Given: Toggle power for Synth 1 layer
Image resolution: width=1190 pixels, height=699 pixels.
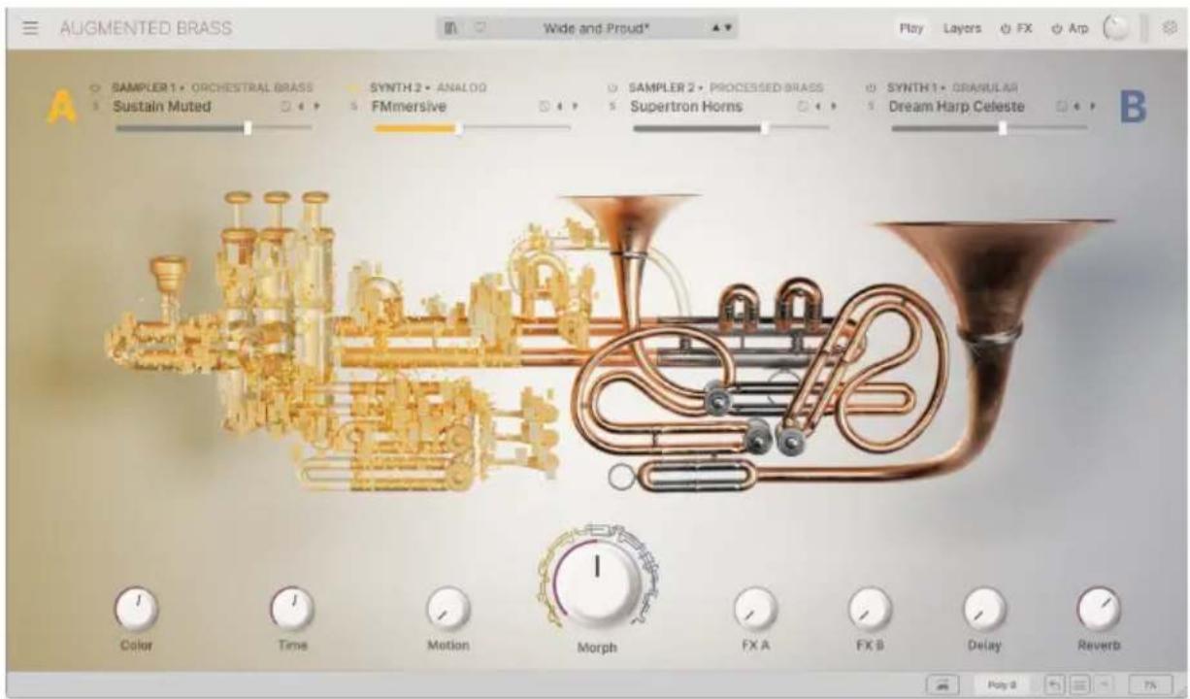Looking at the screenshot, I should tap(872, 88).
